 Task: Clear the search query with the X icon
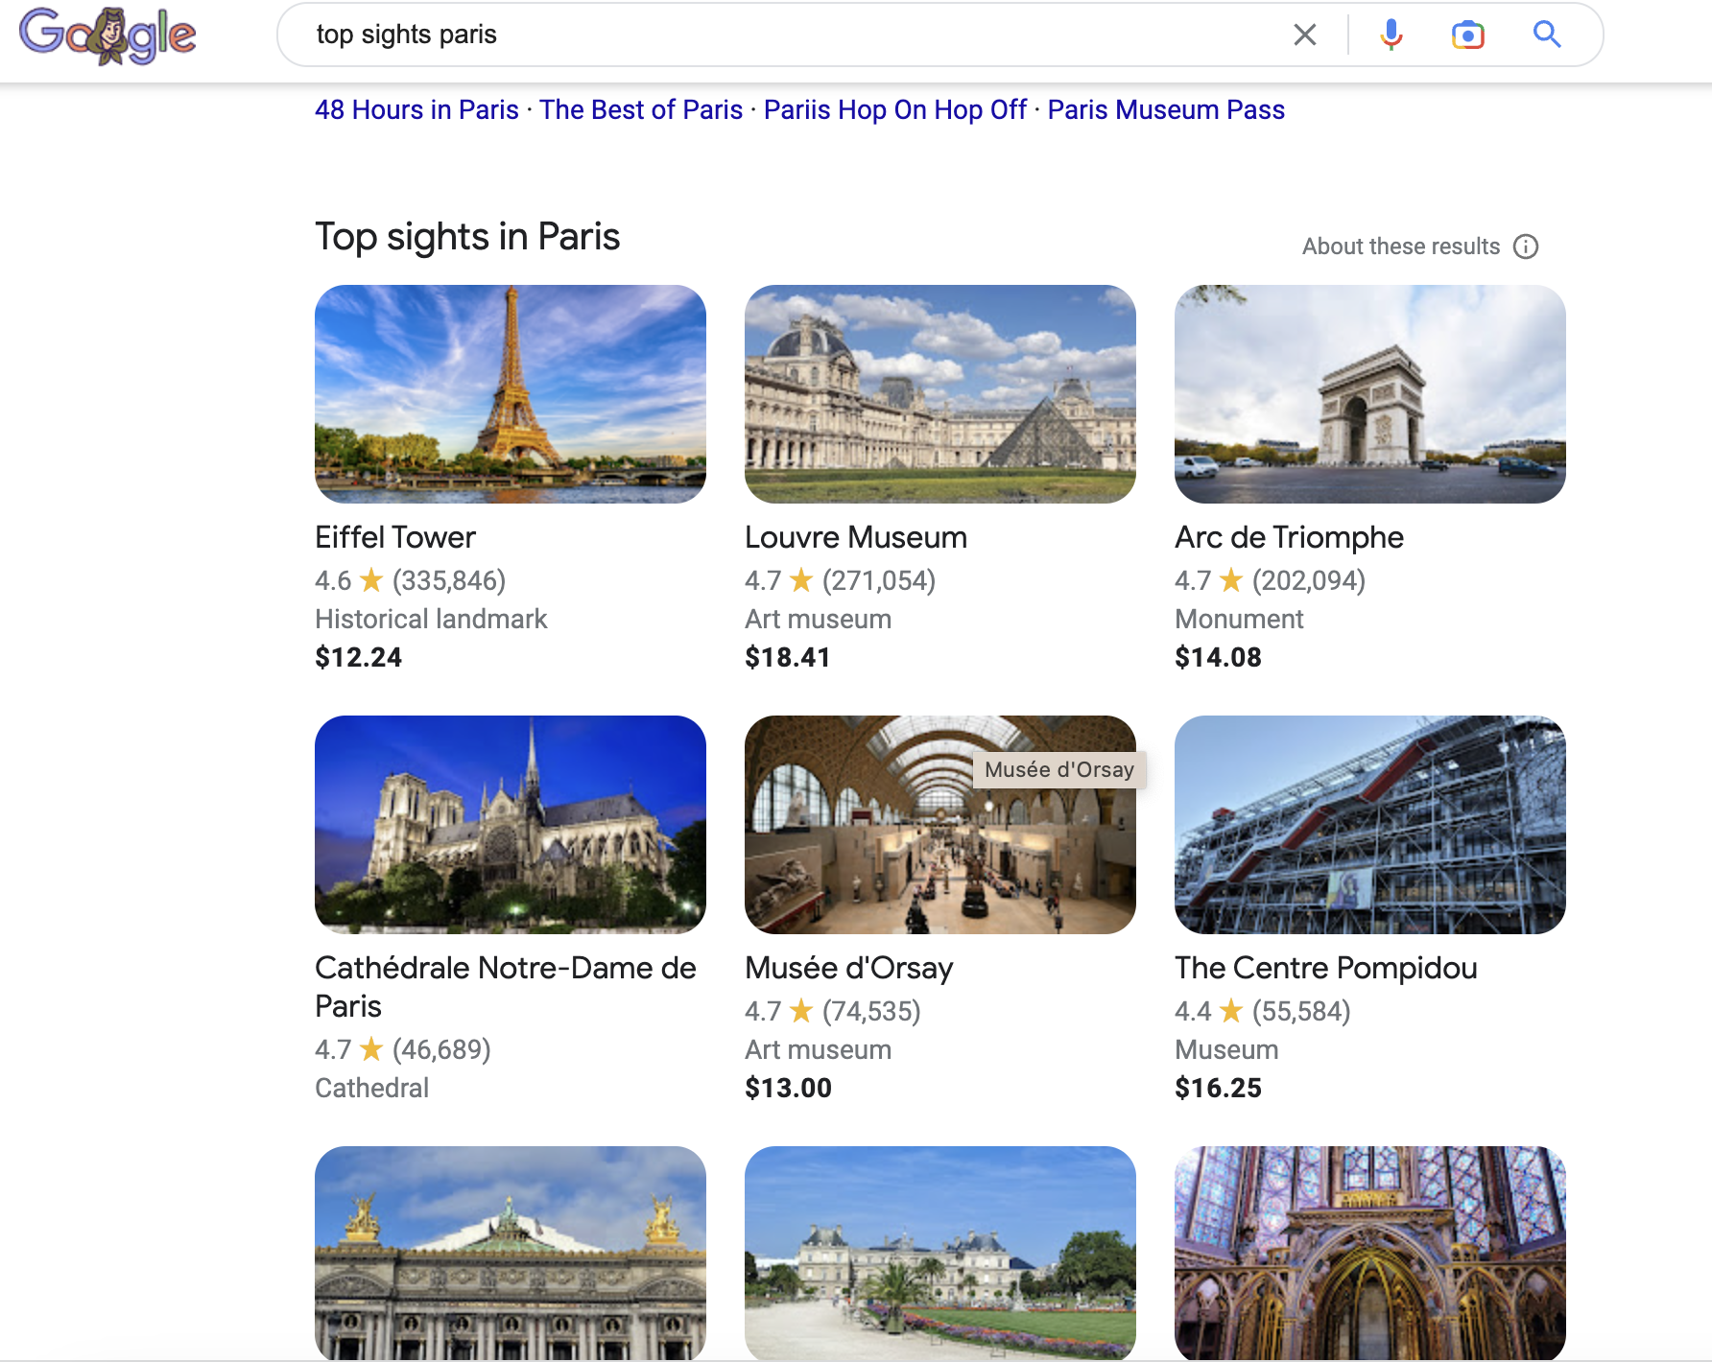tap(1304, 35)
